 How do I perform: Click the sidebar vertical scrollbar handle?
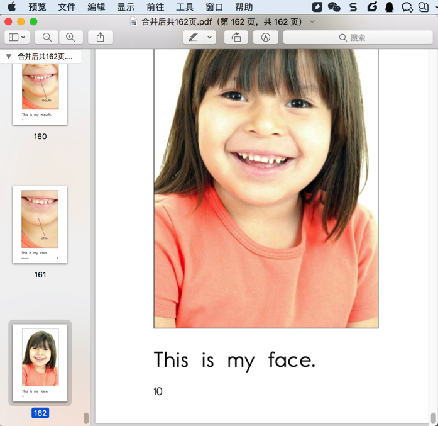pyautogui.click(x=86, y=418)
